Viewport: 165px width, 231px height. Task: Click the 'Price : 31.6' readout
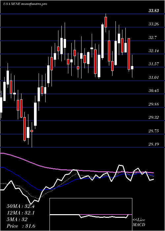21,226
